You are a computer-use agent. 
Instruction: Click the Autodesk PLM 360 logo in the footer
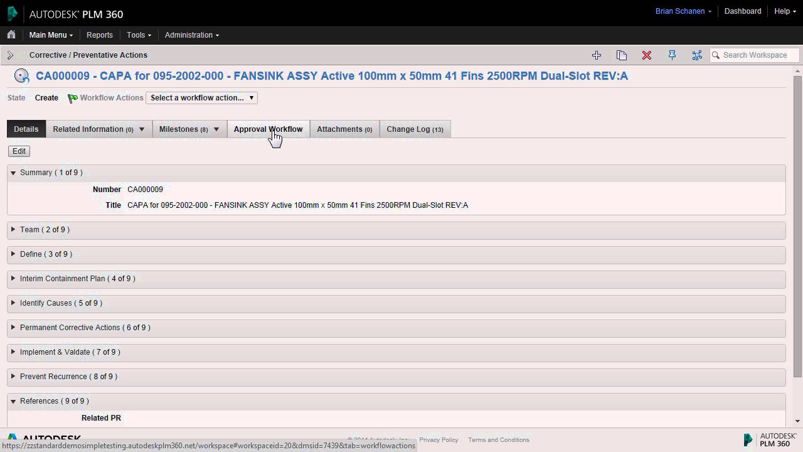[x=770, y=439]
